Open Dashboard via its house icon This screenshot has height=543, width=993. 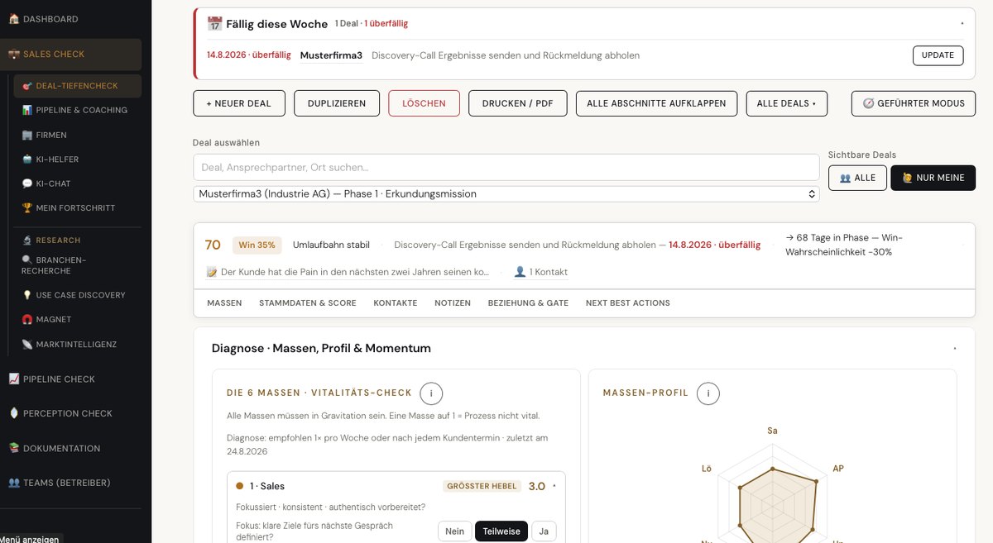click(13, 19)
